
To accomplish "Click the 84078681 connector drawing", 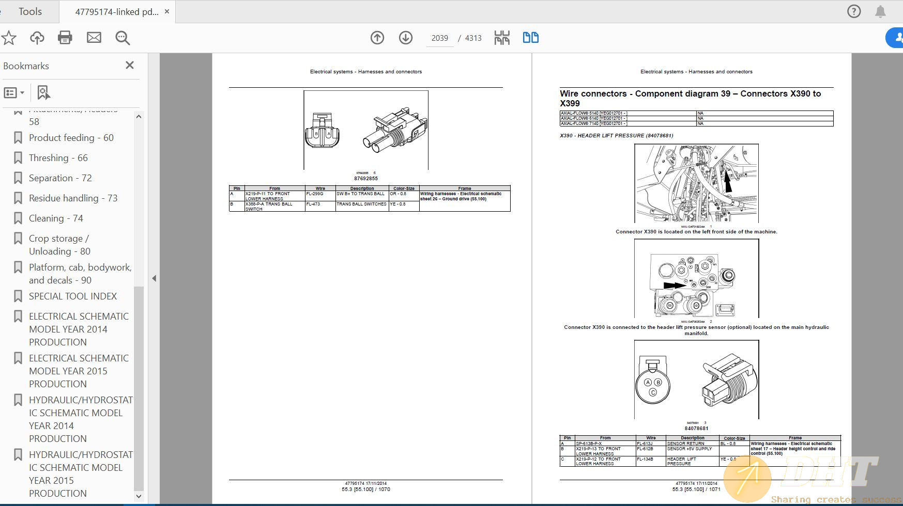I will [x=696, y=379].
